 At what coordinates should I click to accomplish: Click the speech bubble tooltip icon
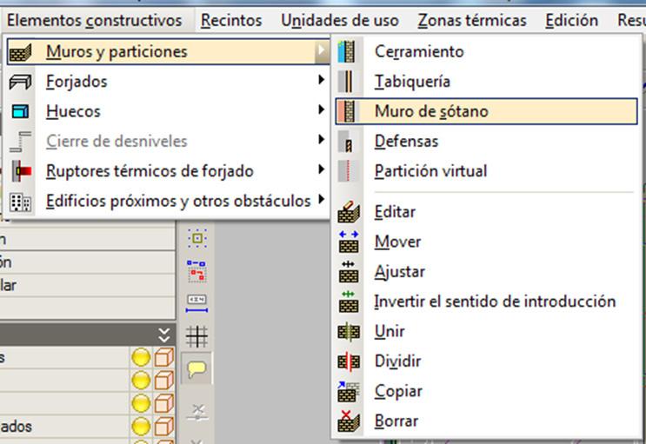pos(197,368)
